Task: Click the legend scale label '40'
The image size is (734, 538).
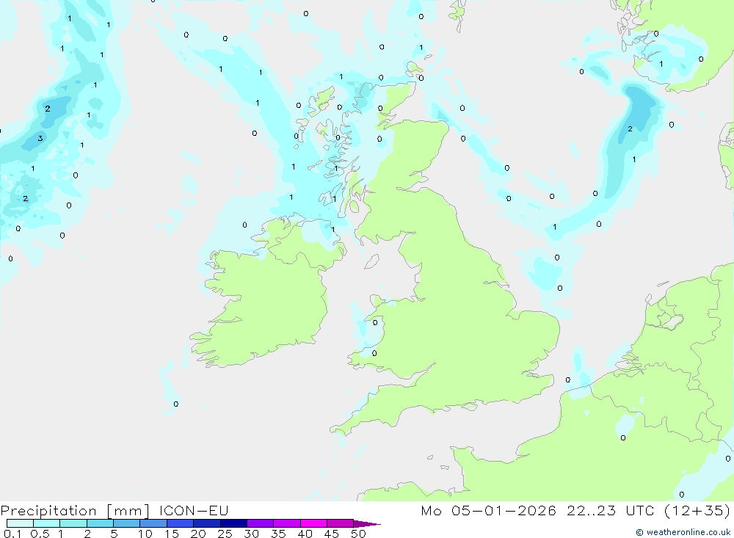Action: click(305, 534)
